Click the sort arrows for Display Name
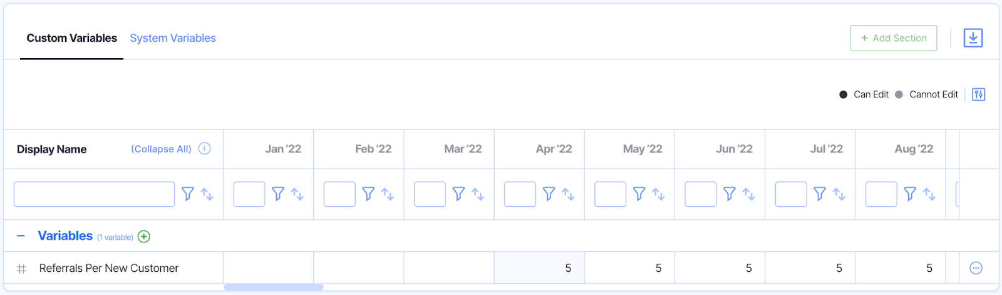Screen dimensions: 1002x295 [x=207, y=194]
